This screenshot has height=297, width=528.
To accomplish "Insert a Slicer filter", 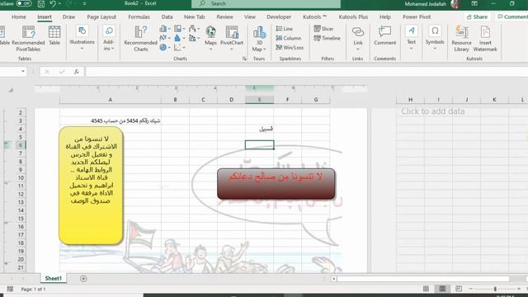I will pyautogui.click(x=323, y=29).
